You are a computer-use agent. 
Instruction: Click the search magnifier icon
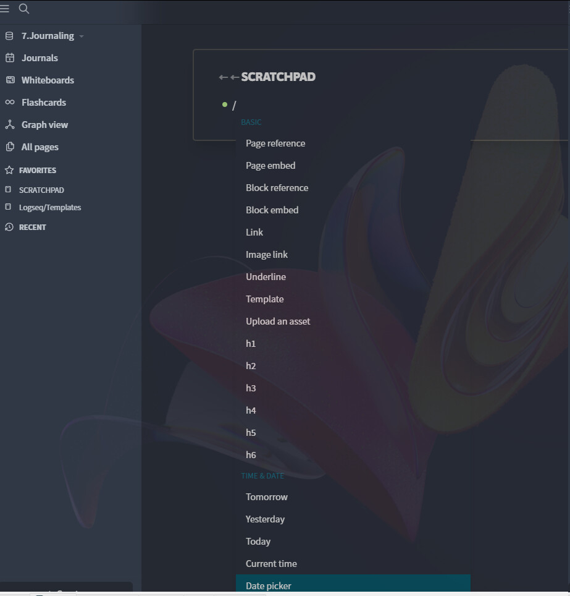tap(24, 9)
